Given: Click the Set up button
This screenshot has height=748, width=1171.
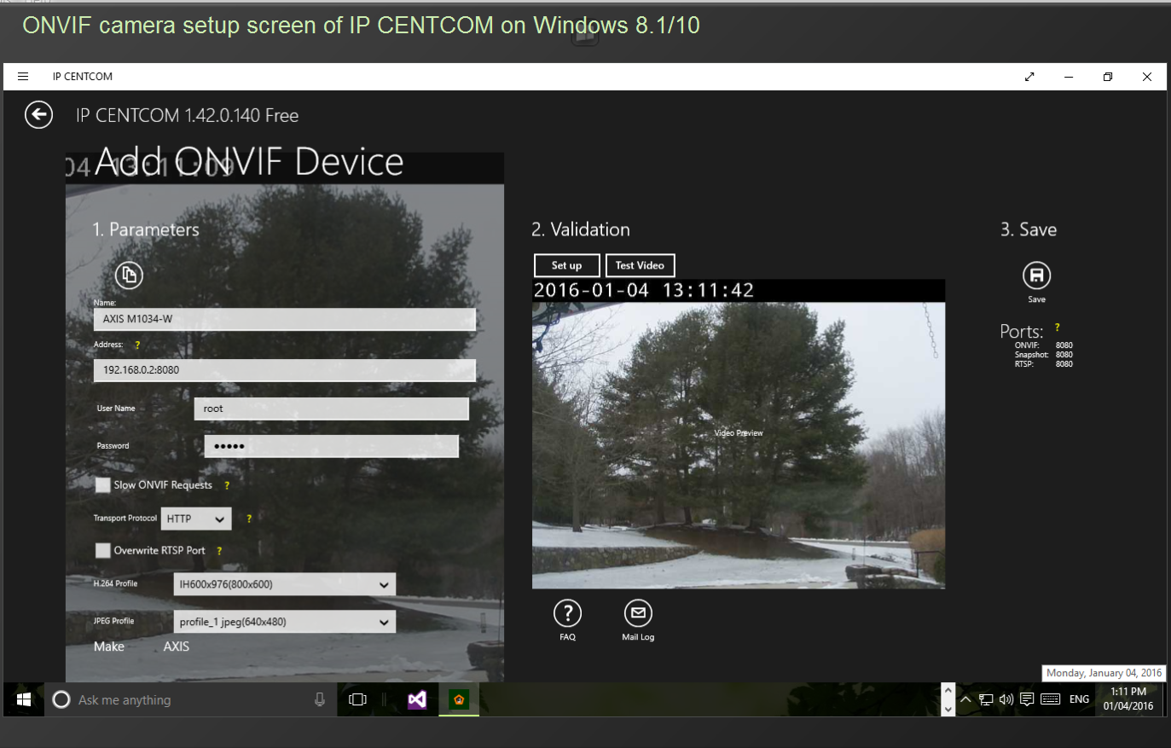Looking at the screenshot, I should pos(566,265).
